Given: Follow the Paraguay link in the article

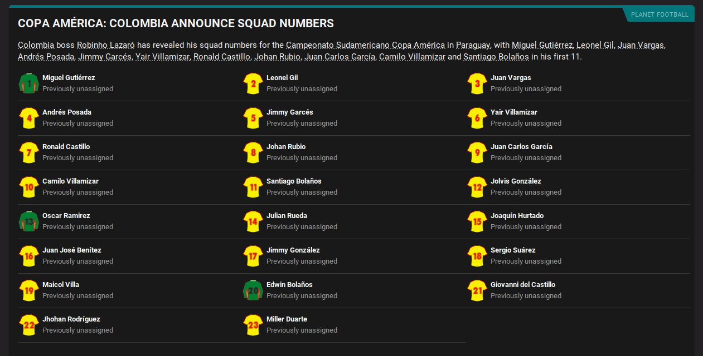Looking at the screenshot, I should (x=473, y=45).
